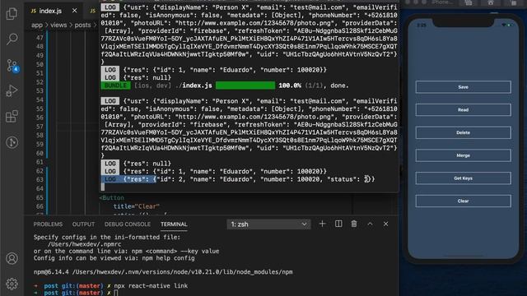This screenshot has height=296, width=527.
Task: Open Source Control view with pending changes
Action: (x=12, y=65)
